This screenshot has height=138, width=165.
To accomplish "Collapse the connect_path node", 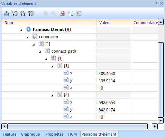I will tap(40, 52).
